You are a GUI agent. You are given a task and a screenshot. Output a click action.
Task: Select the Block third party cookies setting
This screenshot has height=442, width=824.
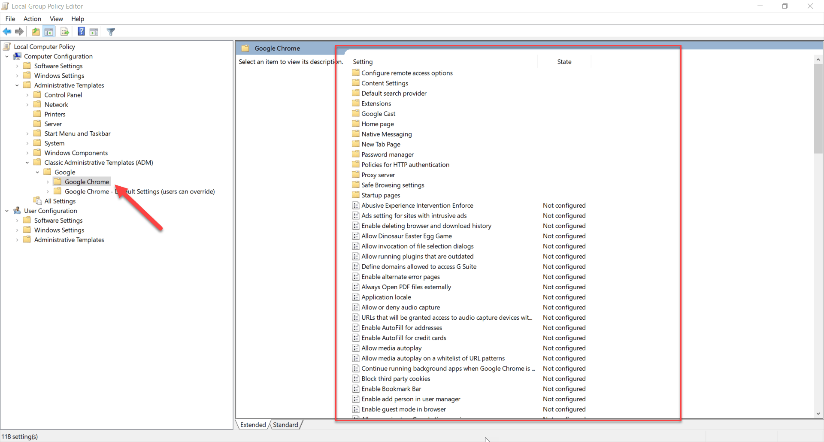[x=395, y=379]
